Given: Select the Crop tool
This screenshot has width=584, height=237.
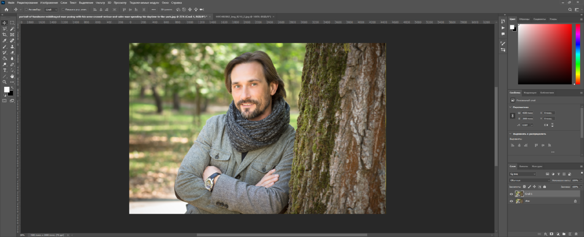Looking at the screenshot, I should tap(4, 34).
